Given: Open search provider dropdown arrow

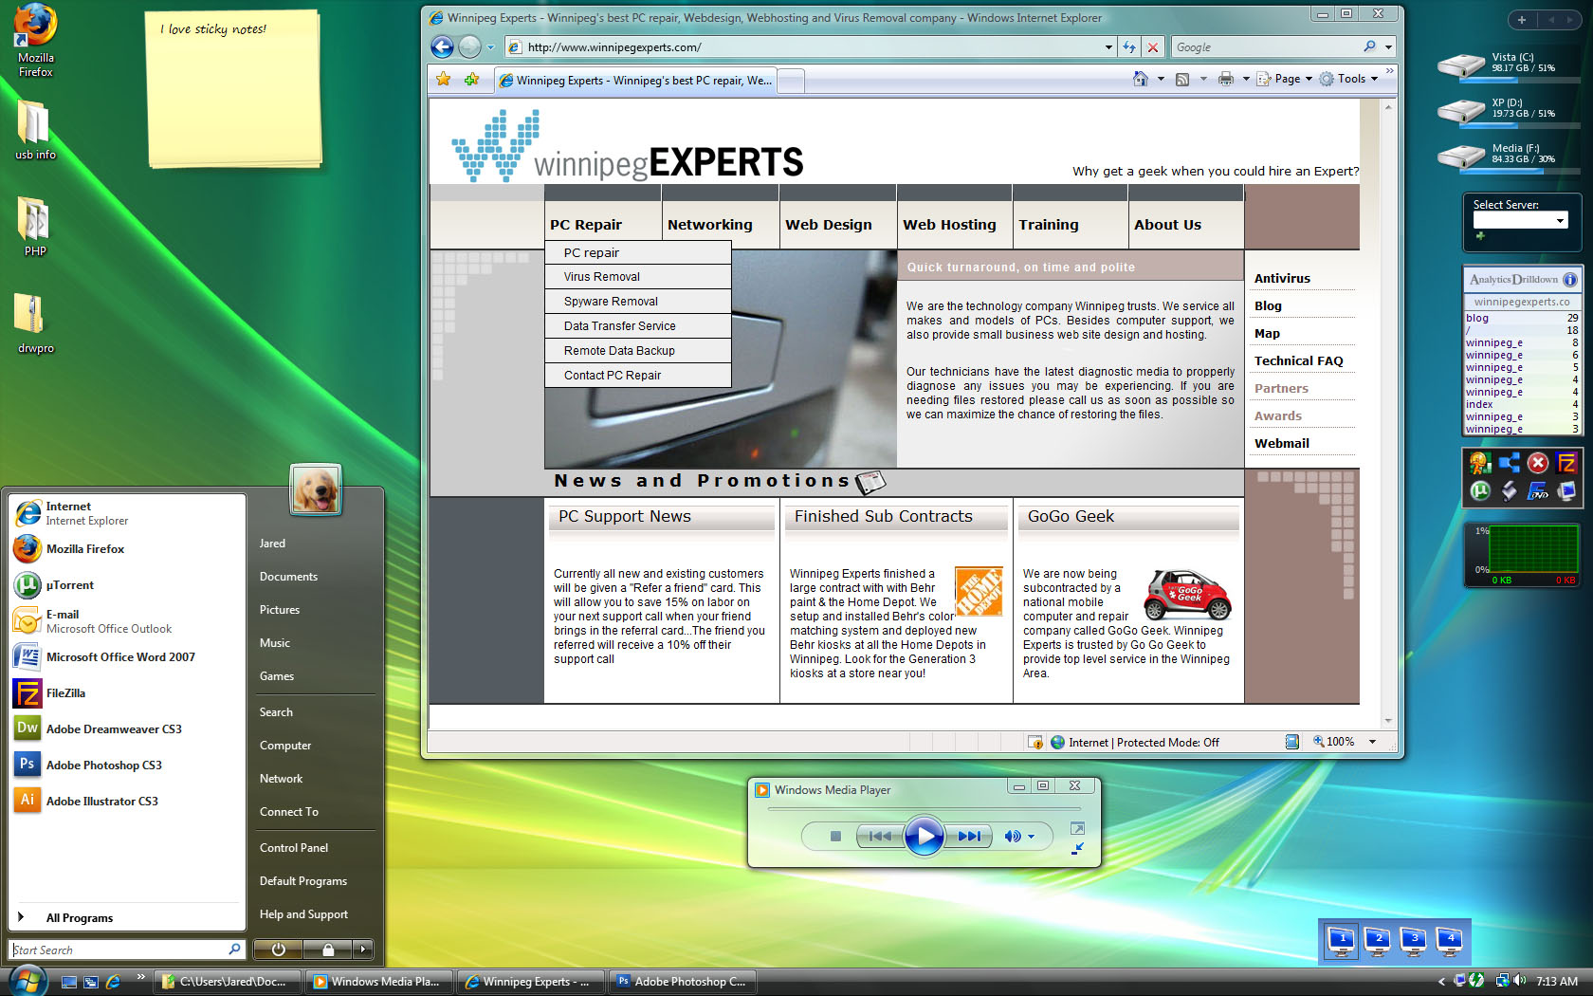Looking at the screenshot, I should (1388, 47).
